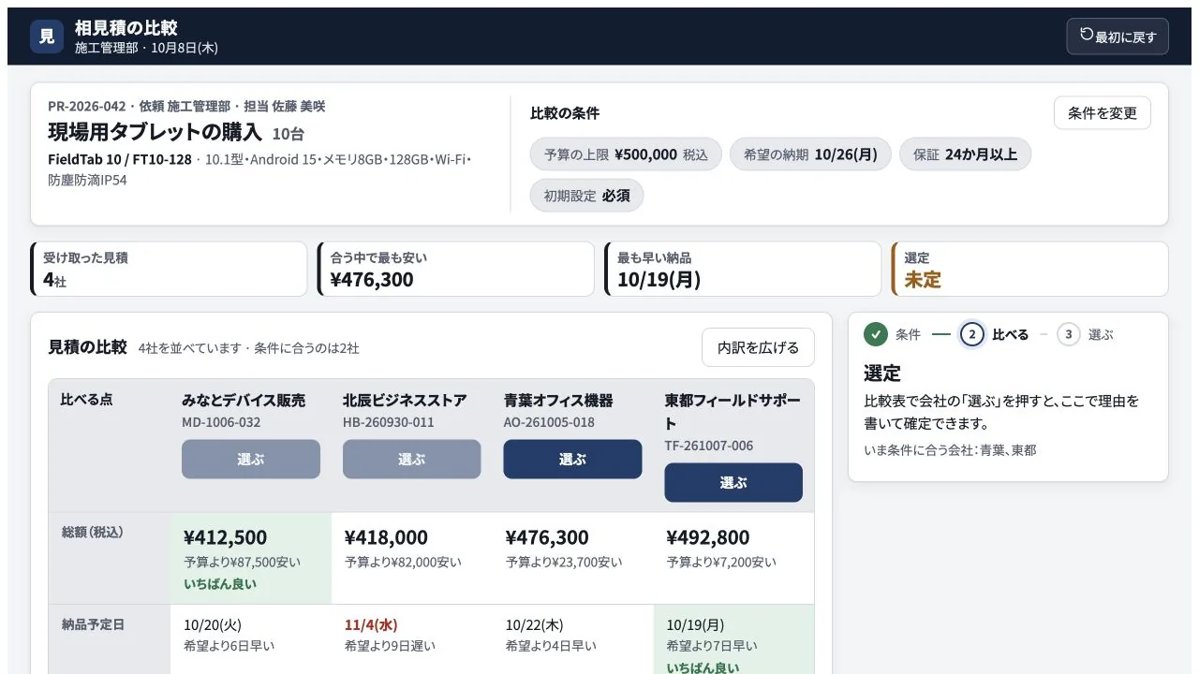Select the 選定 未定 summary card

click(x=1029, y=269)
